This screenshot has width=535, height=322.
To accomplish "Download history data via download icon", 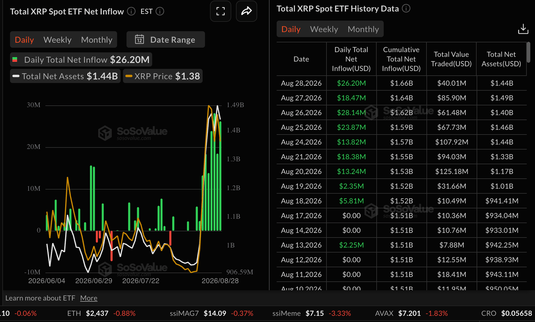I will (523, 29).
